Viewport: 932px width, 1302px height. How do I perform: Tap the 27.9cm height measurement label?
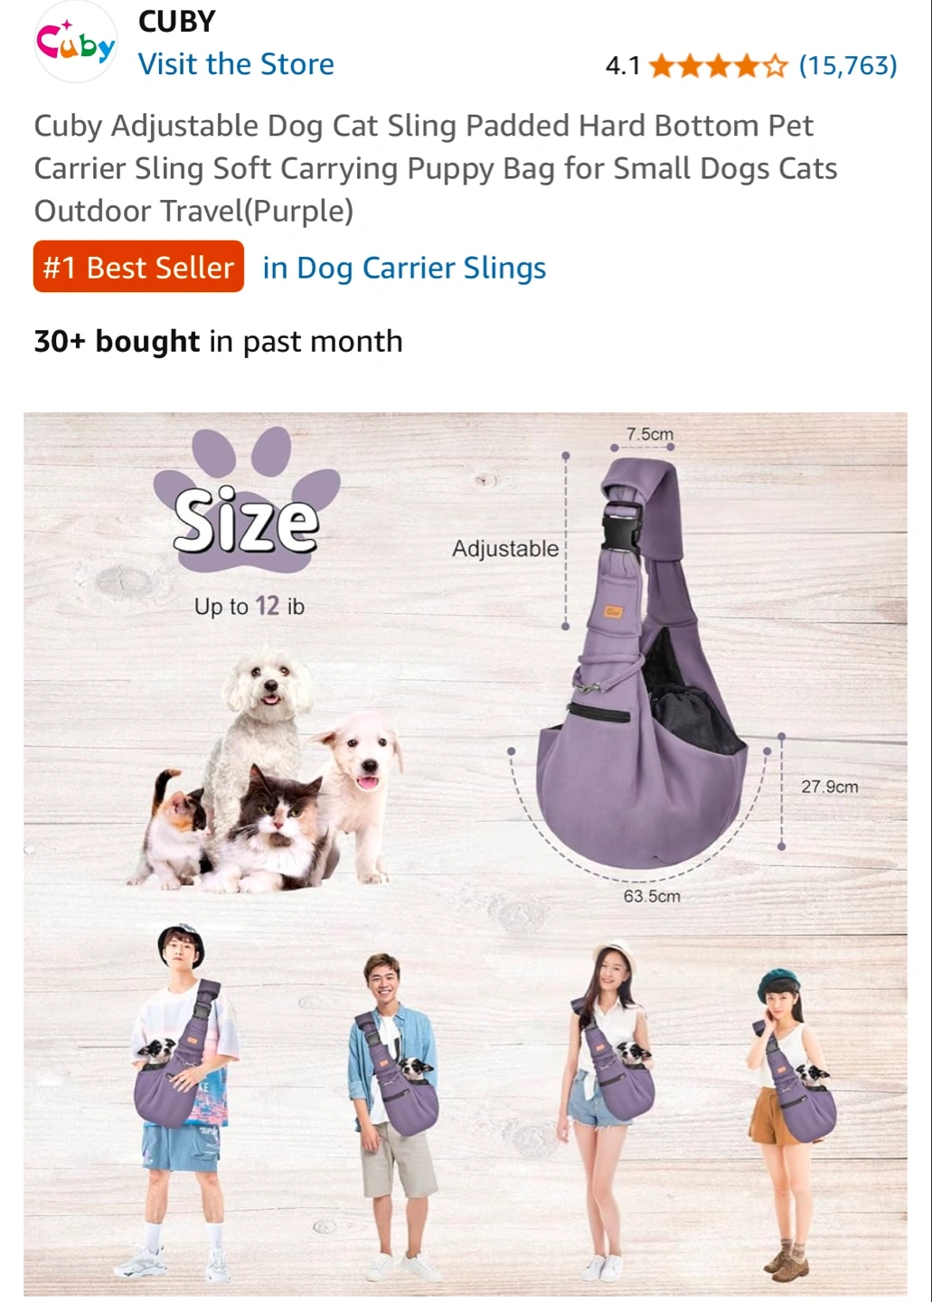point(830,787)
